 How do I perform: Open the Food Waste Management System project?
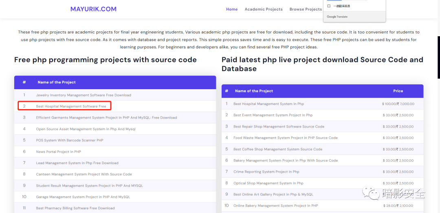[x=285, y=138]
